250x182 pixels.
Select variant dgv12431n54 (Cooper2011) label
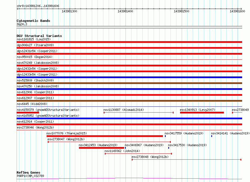click(x=37, y=51)
